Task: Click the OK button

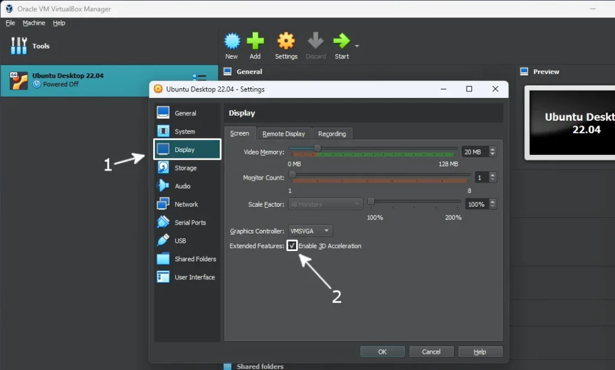Action: point(383,352)
